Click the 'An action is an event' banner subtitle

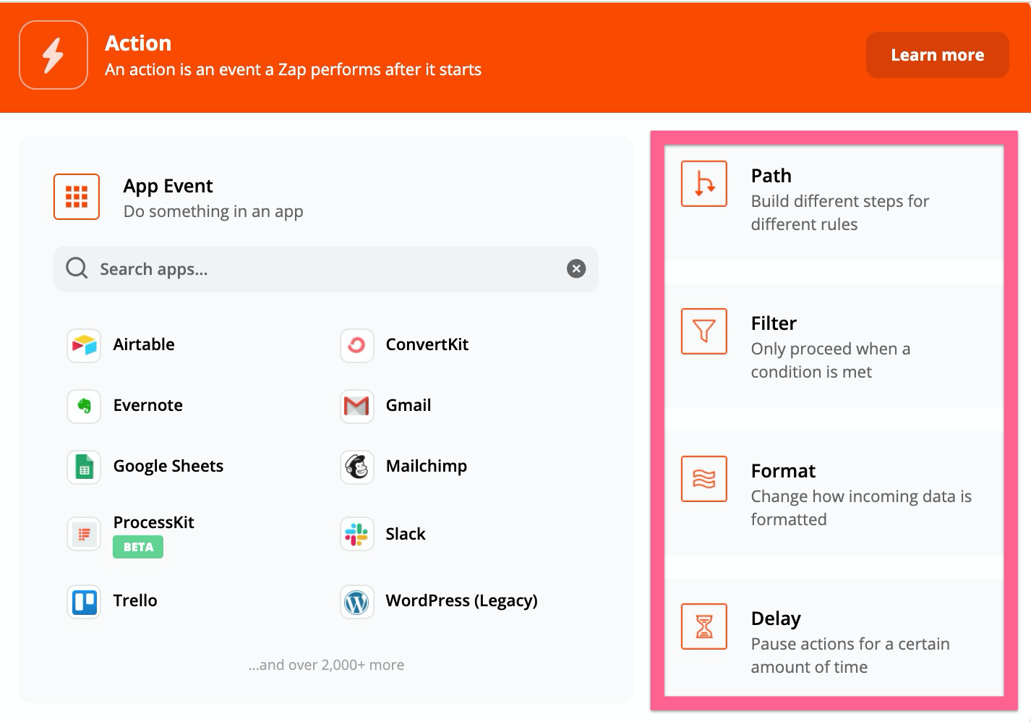(293, 69)
